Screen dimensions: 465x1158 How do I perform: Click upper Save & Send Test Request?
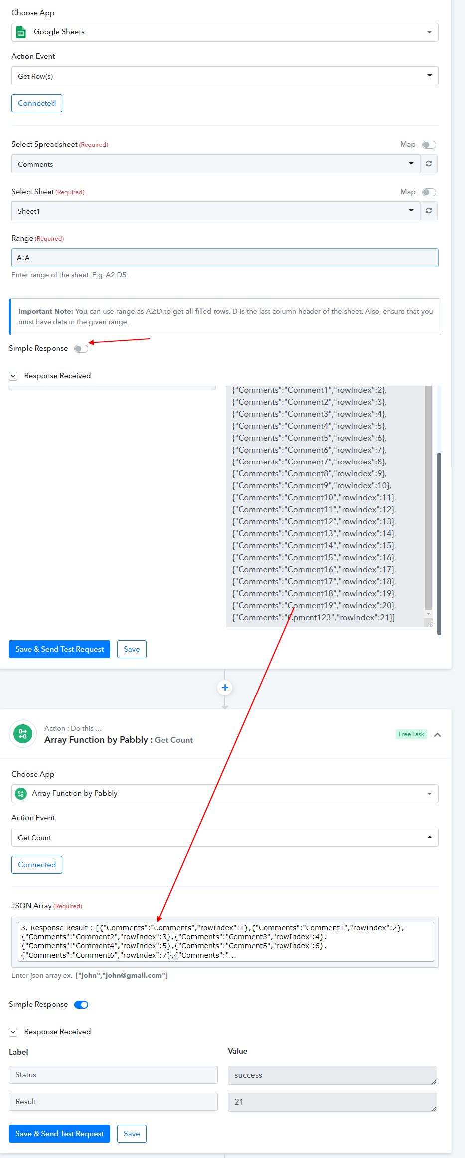[x=59, y=649]
